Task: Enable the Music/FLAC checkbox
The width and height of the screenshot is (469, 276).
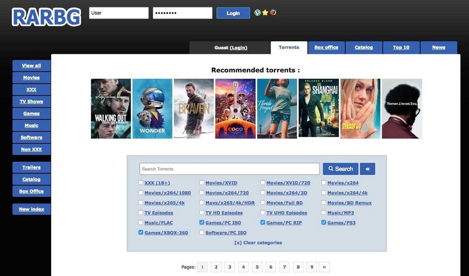Action: pos(141,223)
